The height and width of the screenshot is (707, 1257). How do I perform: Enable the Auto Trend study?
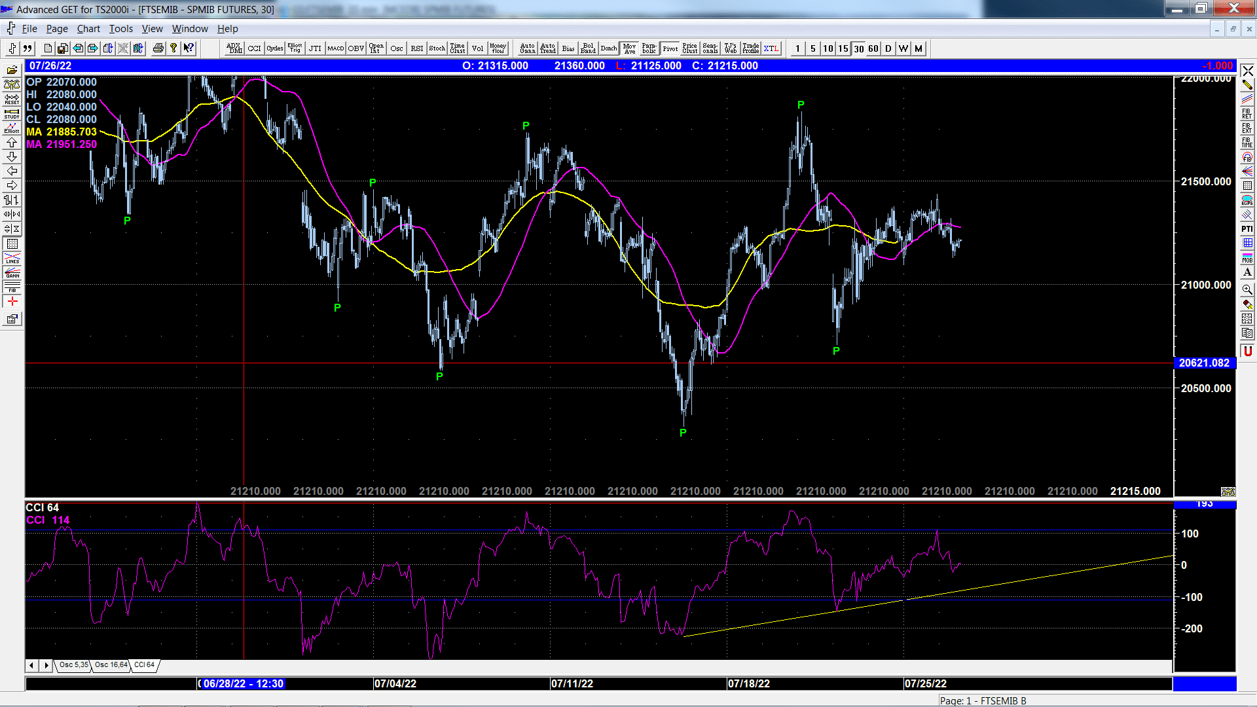coord(547,48)
